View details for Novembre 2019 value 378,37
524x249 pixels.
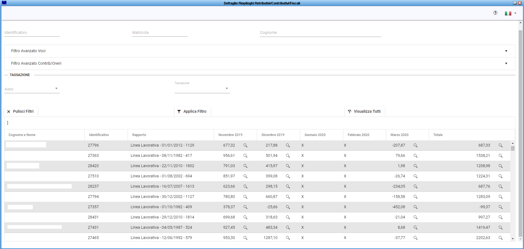coord(245,207)
